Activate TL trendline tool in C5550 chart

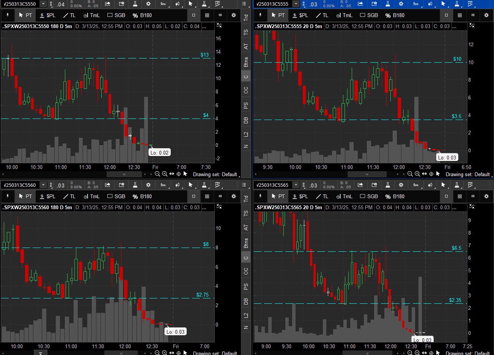click(x=69, y=15)
